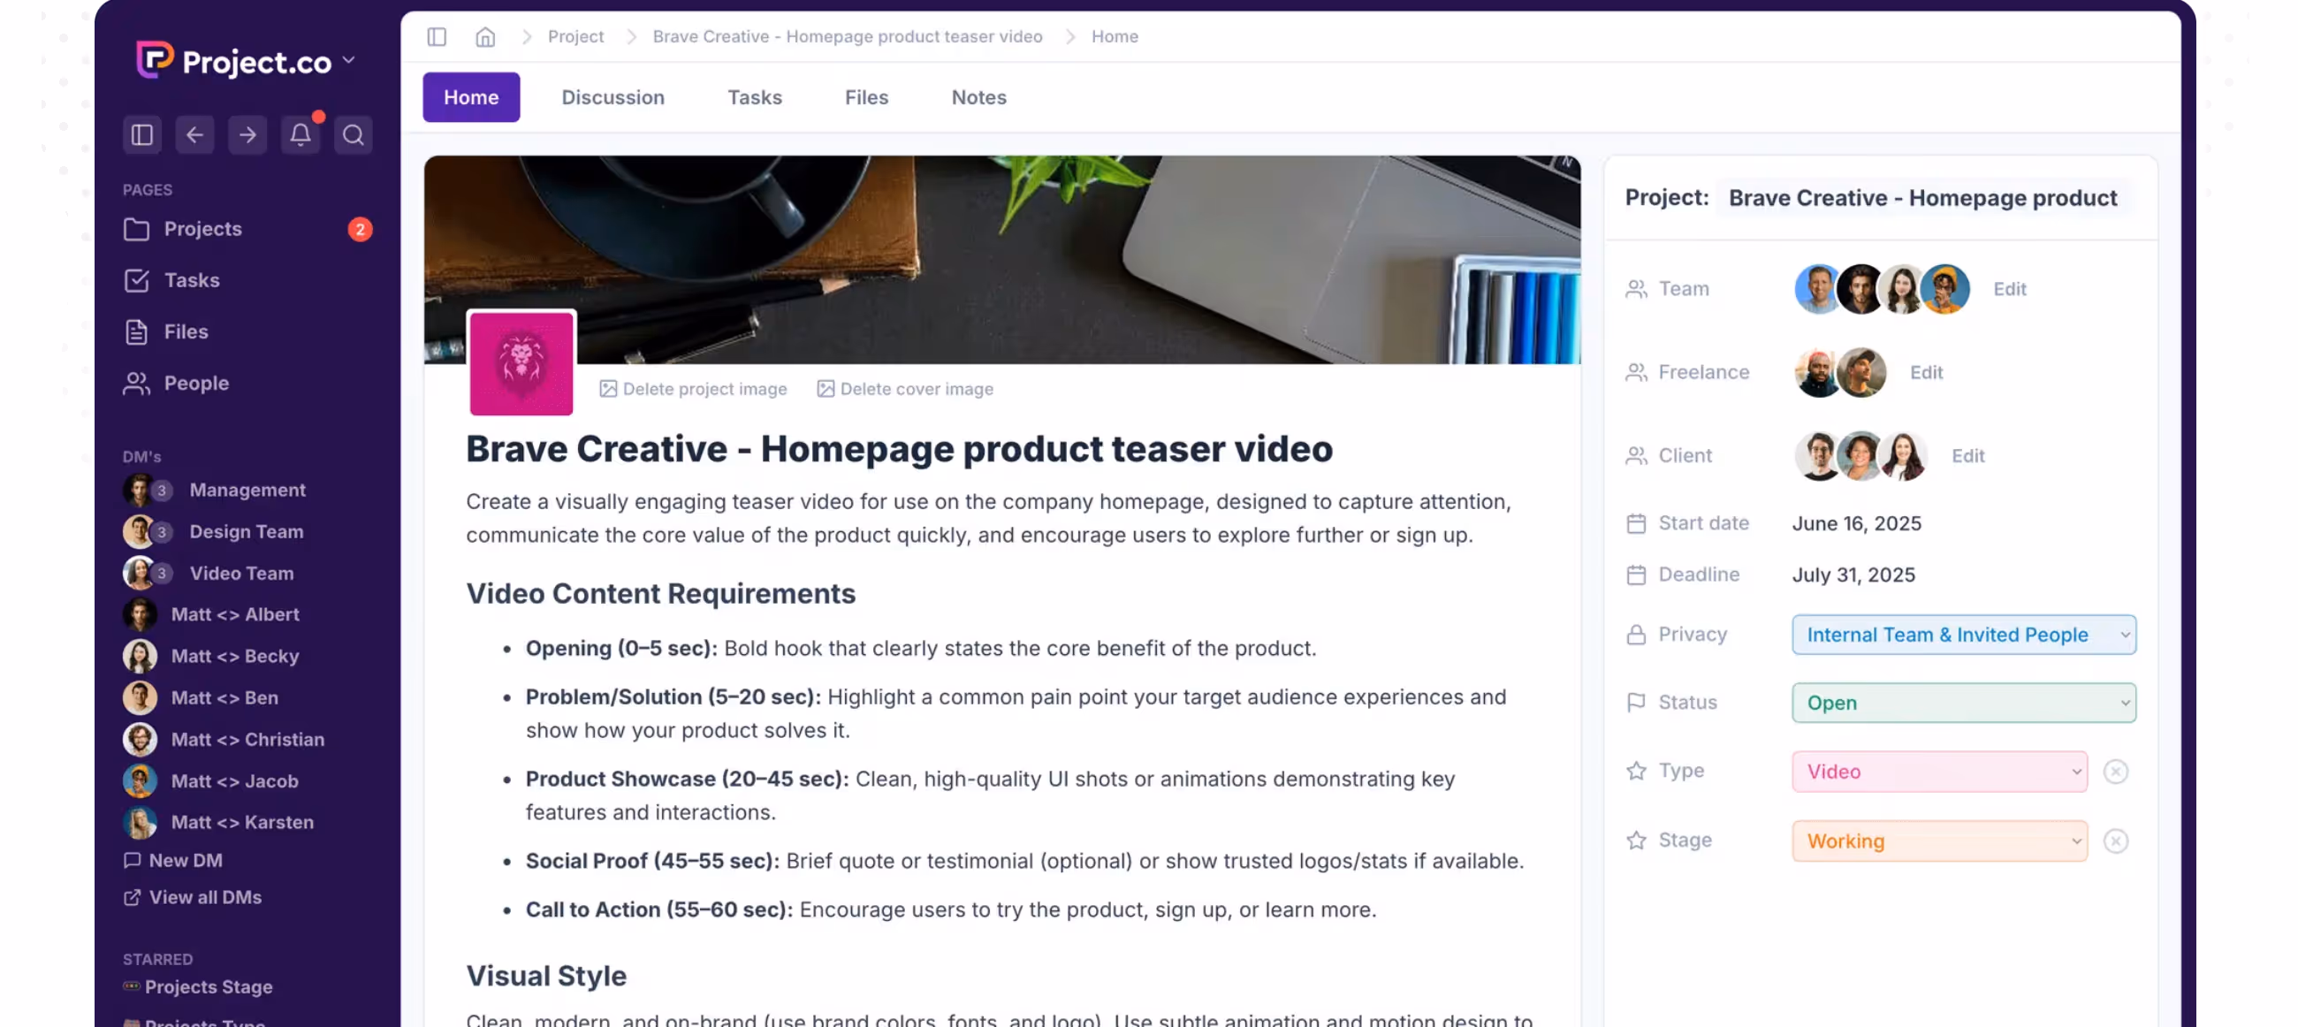Open search with the magnifier icon
2298x1027 pixels.
click(354, 134)
